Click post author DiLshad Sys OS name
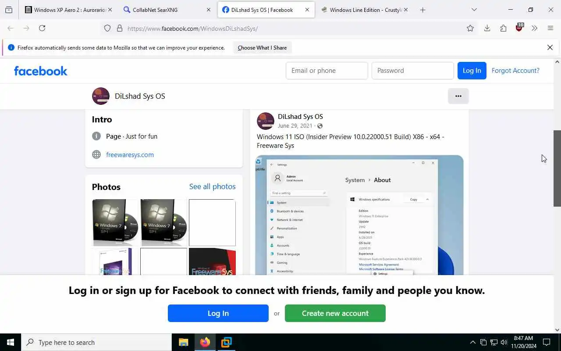 click(x=300, y=117)
